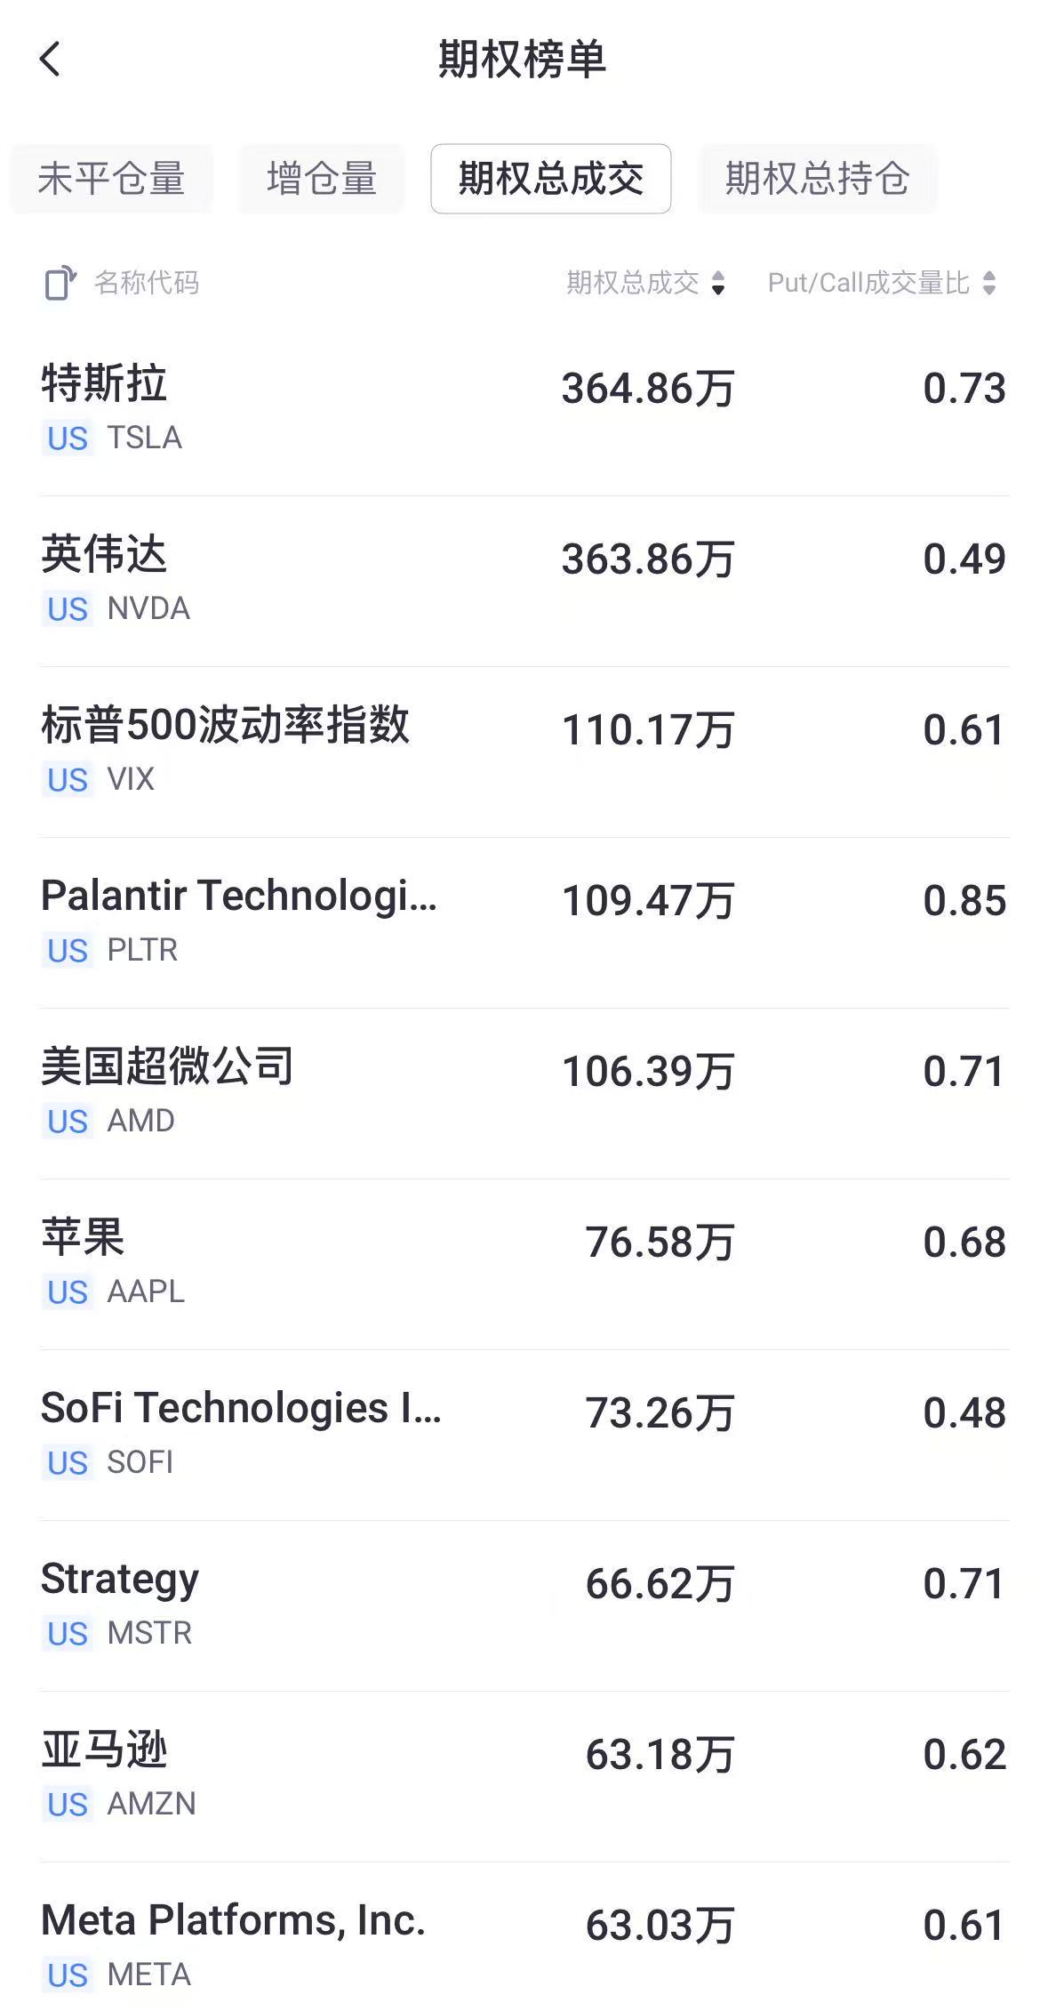Viewport: 1048px width, 2011px height.
Task: Select the 期权总成交 tab
Action: click(550, 179)
